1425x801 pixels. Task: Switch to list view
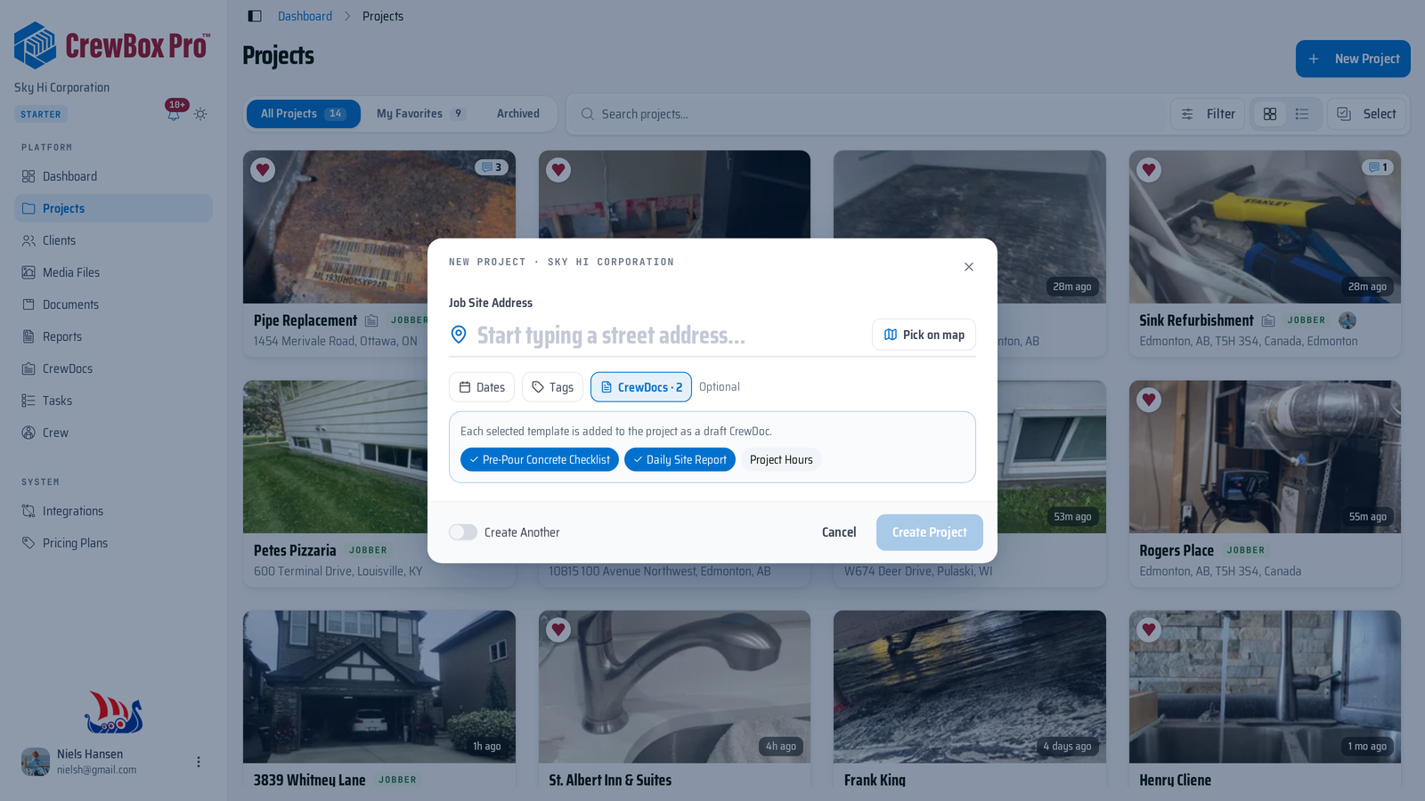tap(1302, 114)
